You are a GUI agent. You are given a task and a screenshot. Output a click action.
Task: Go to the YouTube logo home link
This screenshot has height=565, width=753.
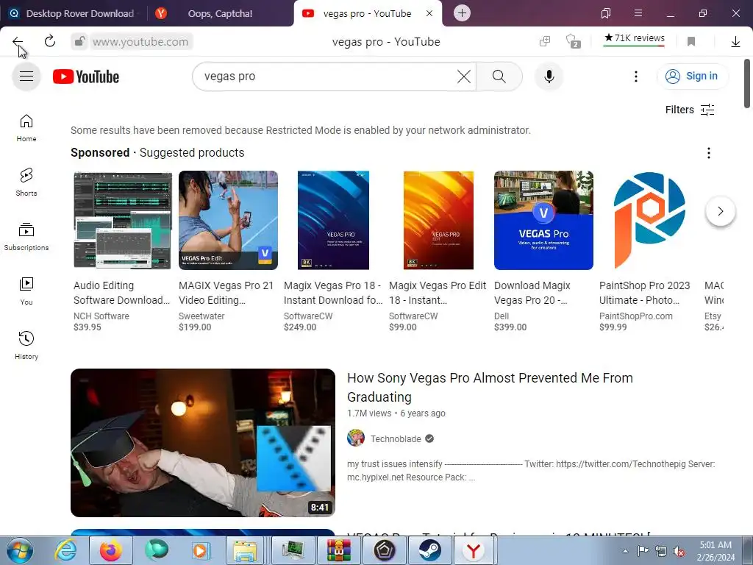pos(86,77)
